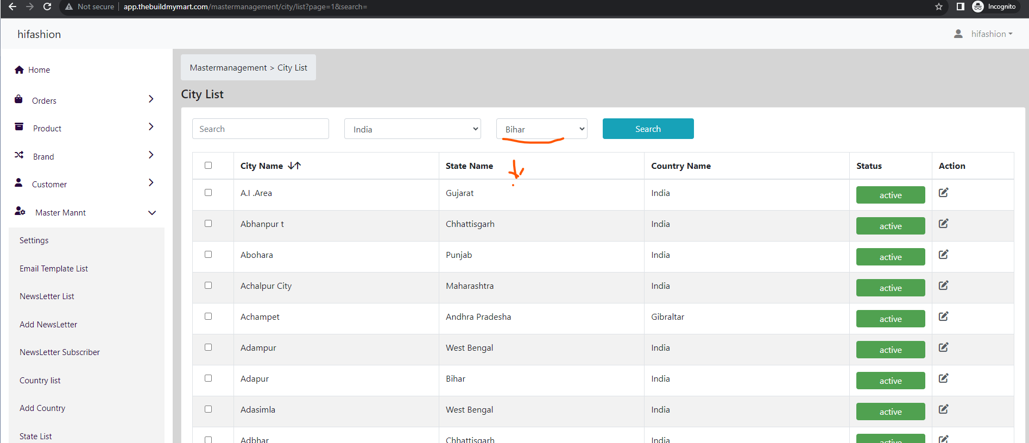Select the Abohara row checkbox
The image size is (1029, 443).
tap(208, 255)
